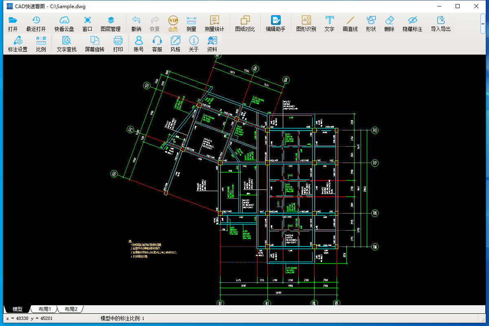Select the 文字 text tool
Viewport: 489px width, 326px height.
point(329,24)
